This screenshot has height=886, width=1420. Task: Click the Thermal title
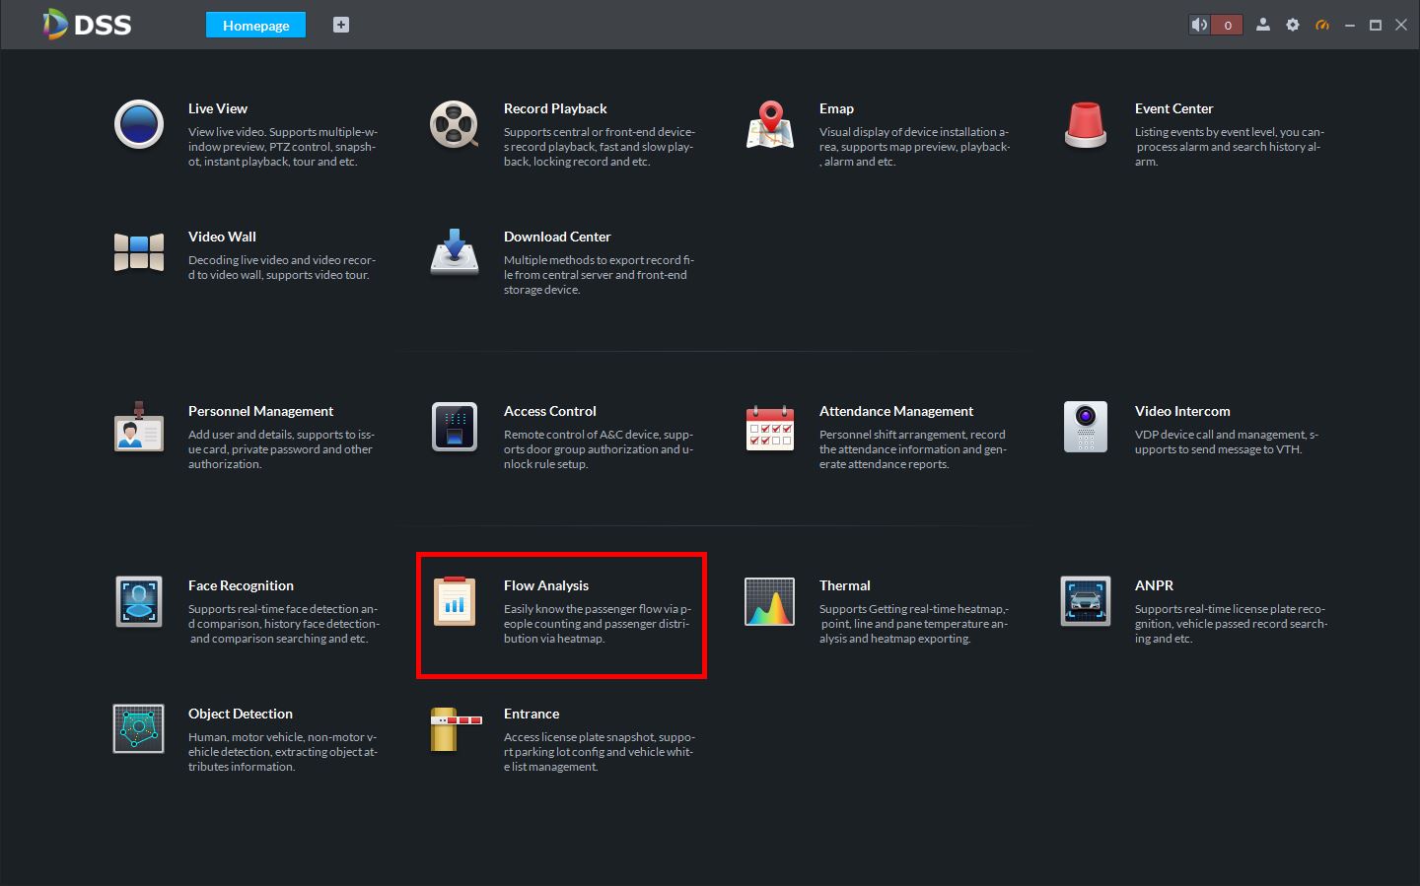[845, 585]
